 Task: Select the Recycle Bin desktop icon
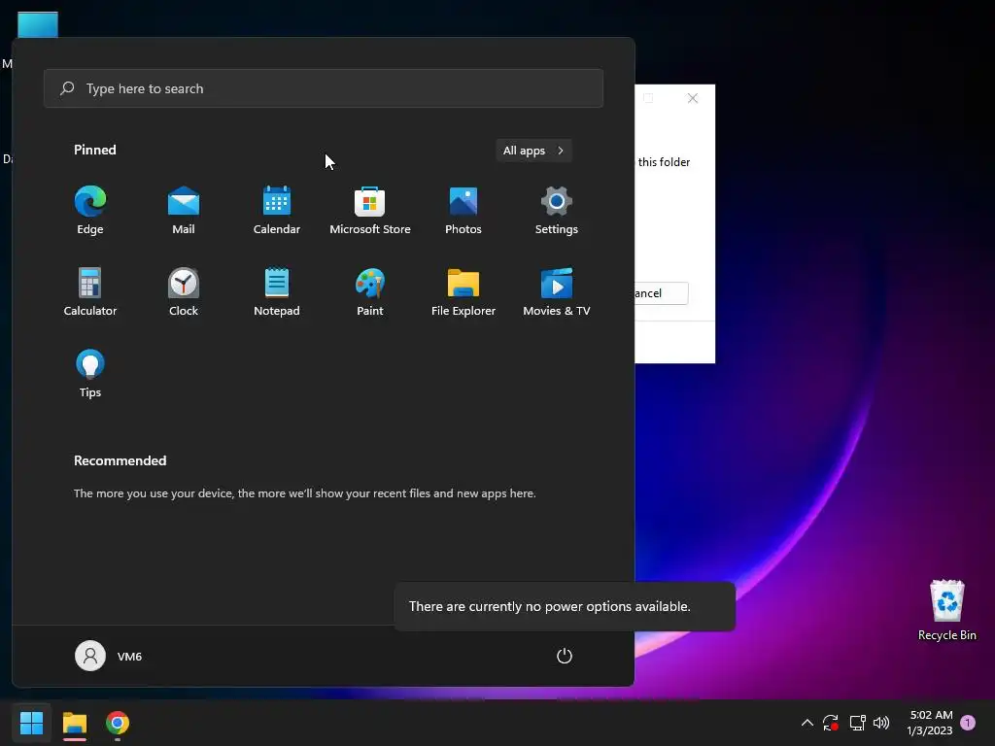(946, 610)
